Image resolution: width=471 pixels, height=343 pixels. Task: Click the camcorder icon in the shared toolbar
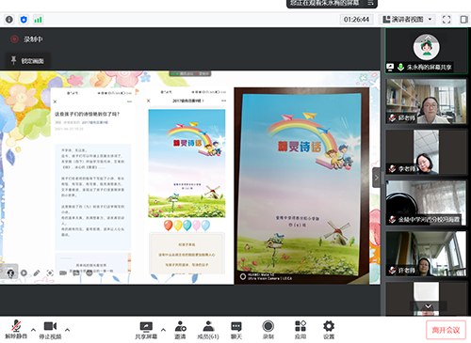coord(63,273)
